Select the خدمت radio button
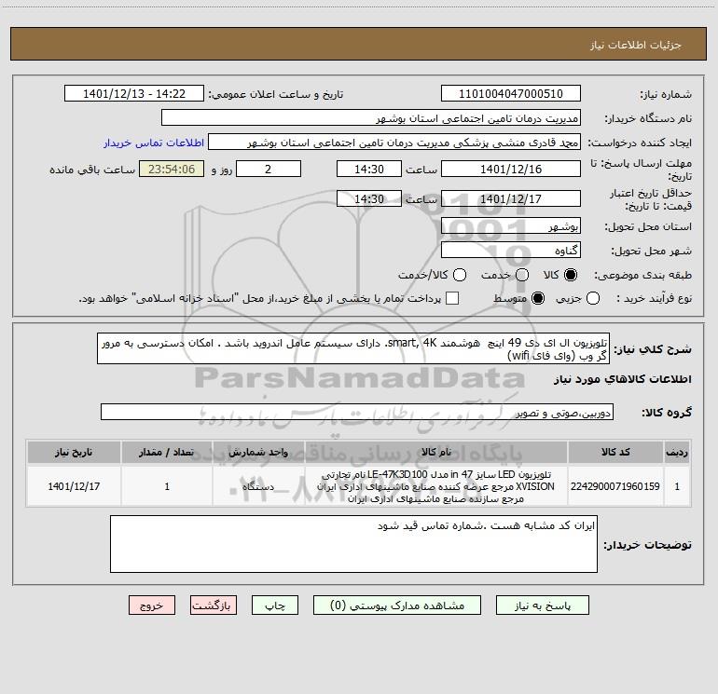This screenshot has width=718, height=694. click(522, 275)
